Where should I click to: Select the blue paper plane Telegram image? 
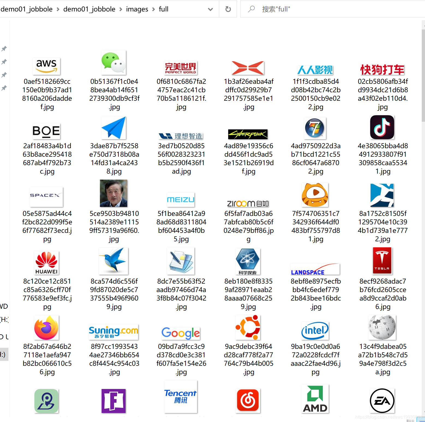tap(114, 128)
